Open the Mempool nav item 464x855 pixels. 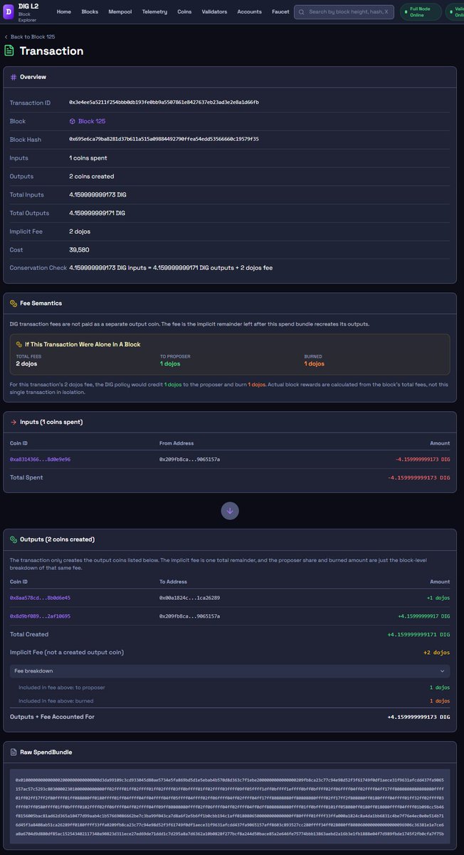point(120,12)
